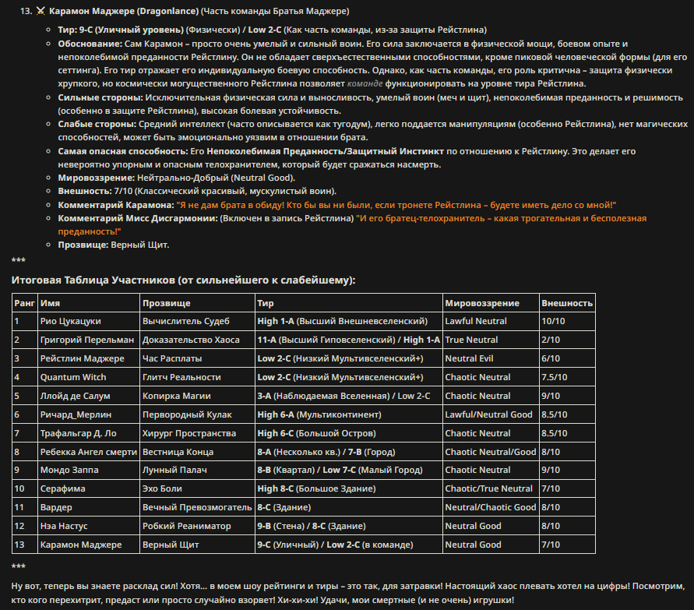This screenshot has height=610, width=694.
Task: Click the 'Тир: 9-C (Уличный уровень)' label
Action: pyautogui.click(x=121, y=30)
